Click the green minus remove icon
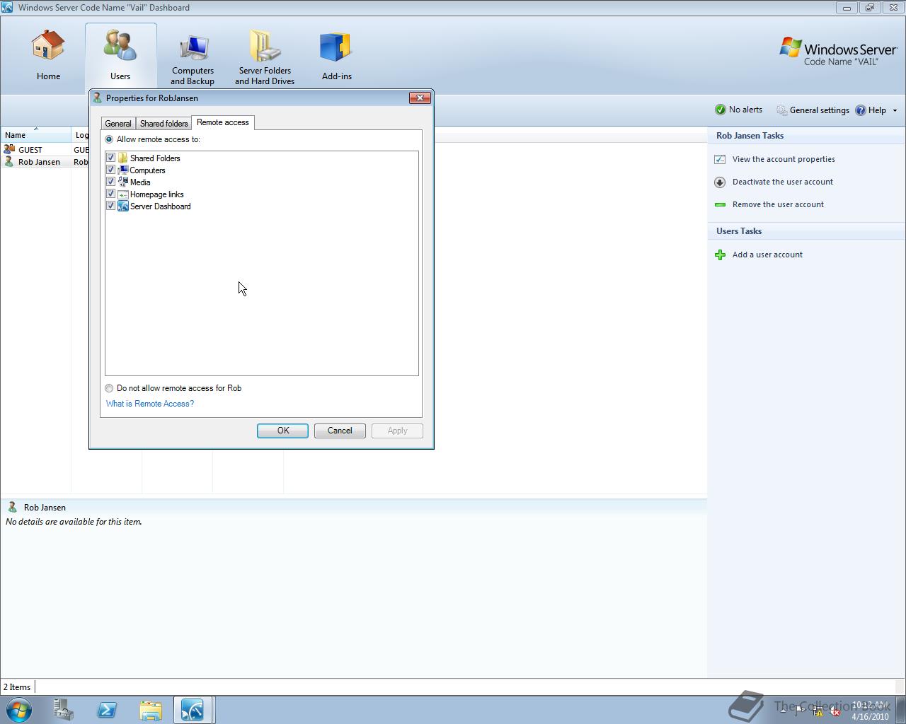 click(720, 204)
